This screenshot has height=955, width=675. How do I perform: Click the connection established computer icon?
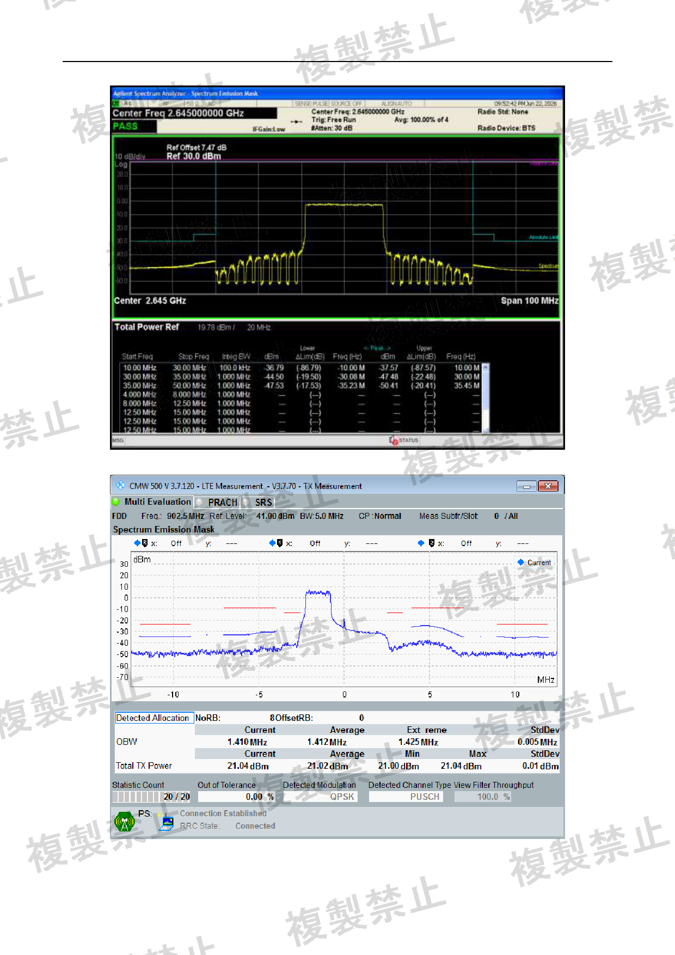167,821
